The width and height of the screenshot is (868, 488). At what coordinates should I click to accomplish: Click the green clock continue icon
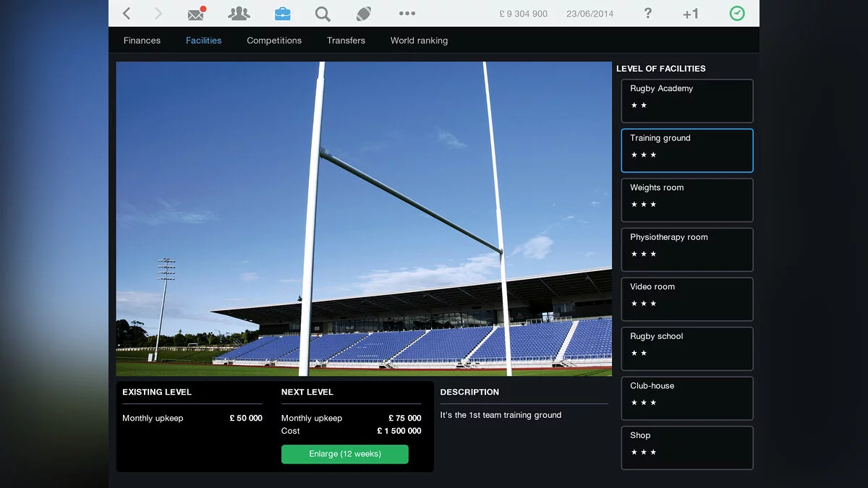(737, 13)
